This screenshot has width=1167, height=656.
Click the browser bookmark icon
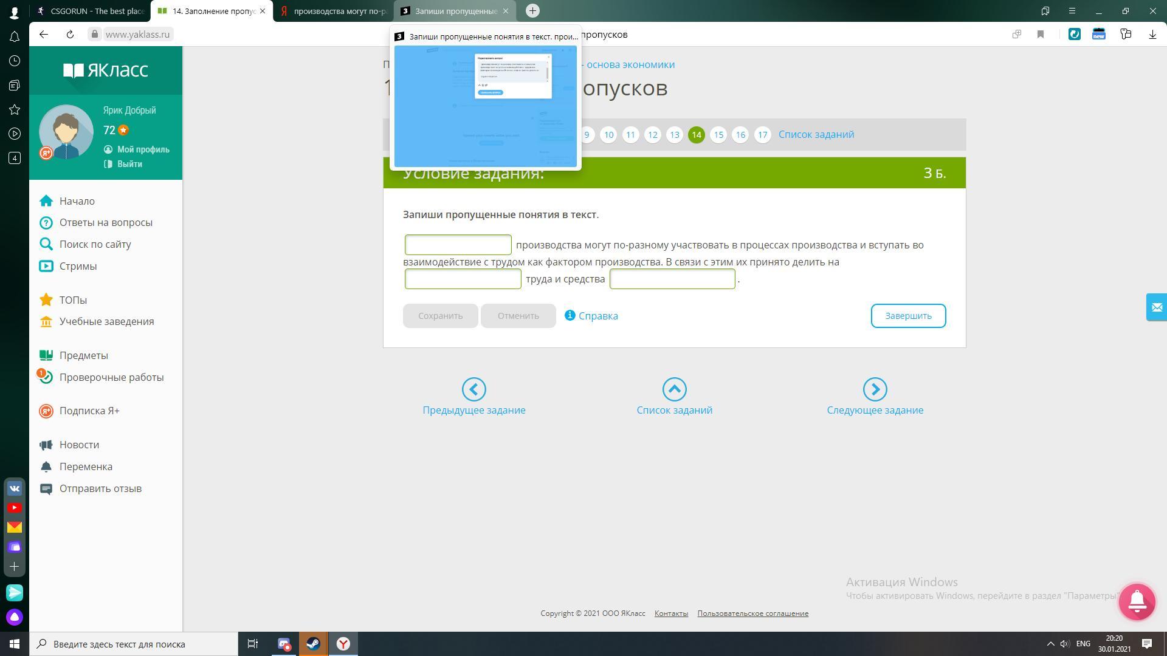[x=1041, y=35]
